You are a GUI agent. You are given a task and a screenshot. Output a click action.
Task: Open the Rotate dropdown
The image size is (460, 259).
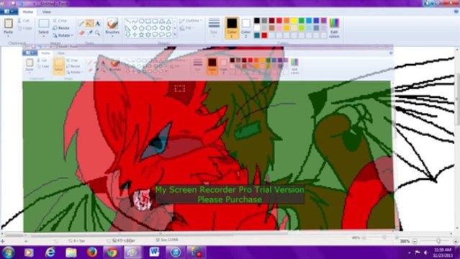pyautogui.click(x=63, y=35)
